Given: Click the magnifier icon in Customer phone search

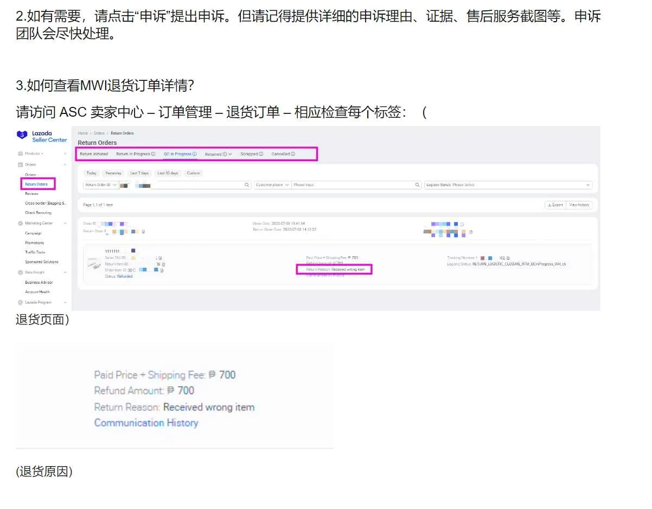Looking at the screenshot, I should point(417,184).
